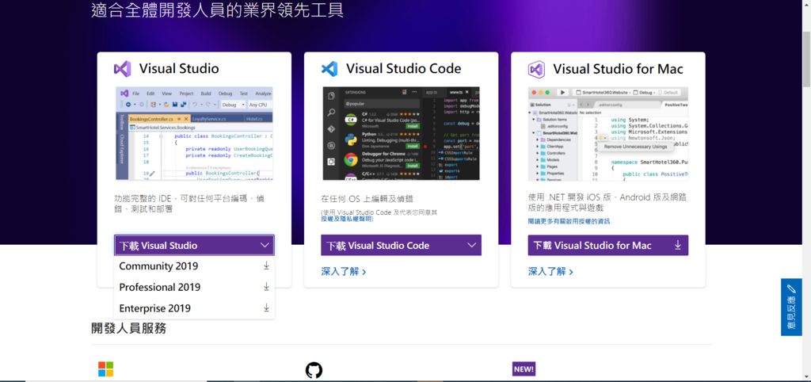Viewport: 811px width, 382px height.
Task: Open the 授權及隱私權聲明 link
Action: [x=346, y=219]
